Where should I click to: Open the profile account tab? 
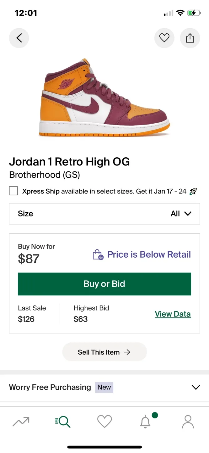(188, 422)
